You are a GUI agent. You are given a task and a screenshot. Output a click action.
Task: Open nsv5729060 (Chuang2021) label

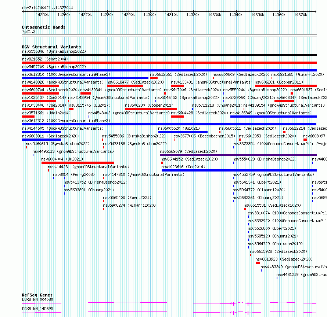(x=248, y=97)
